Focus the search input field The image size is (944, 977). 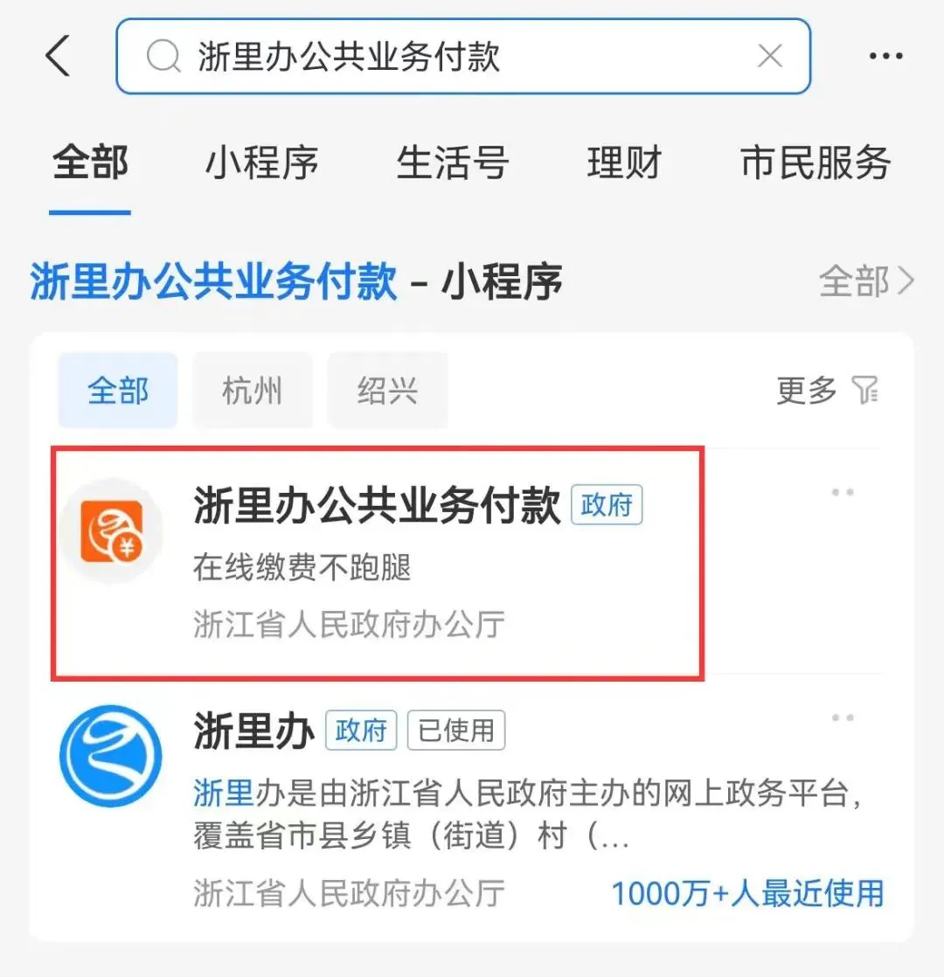tap(463, 56)
